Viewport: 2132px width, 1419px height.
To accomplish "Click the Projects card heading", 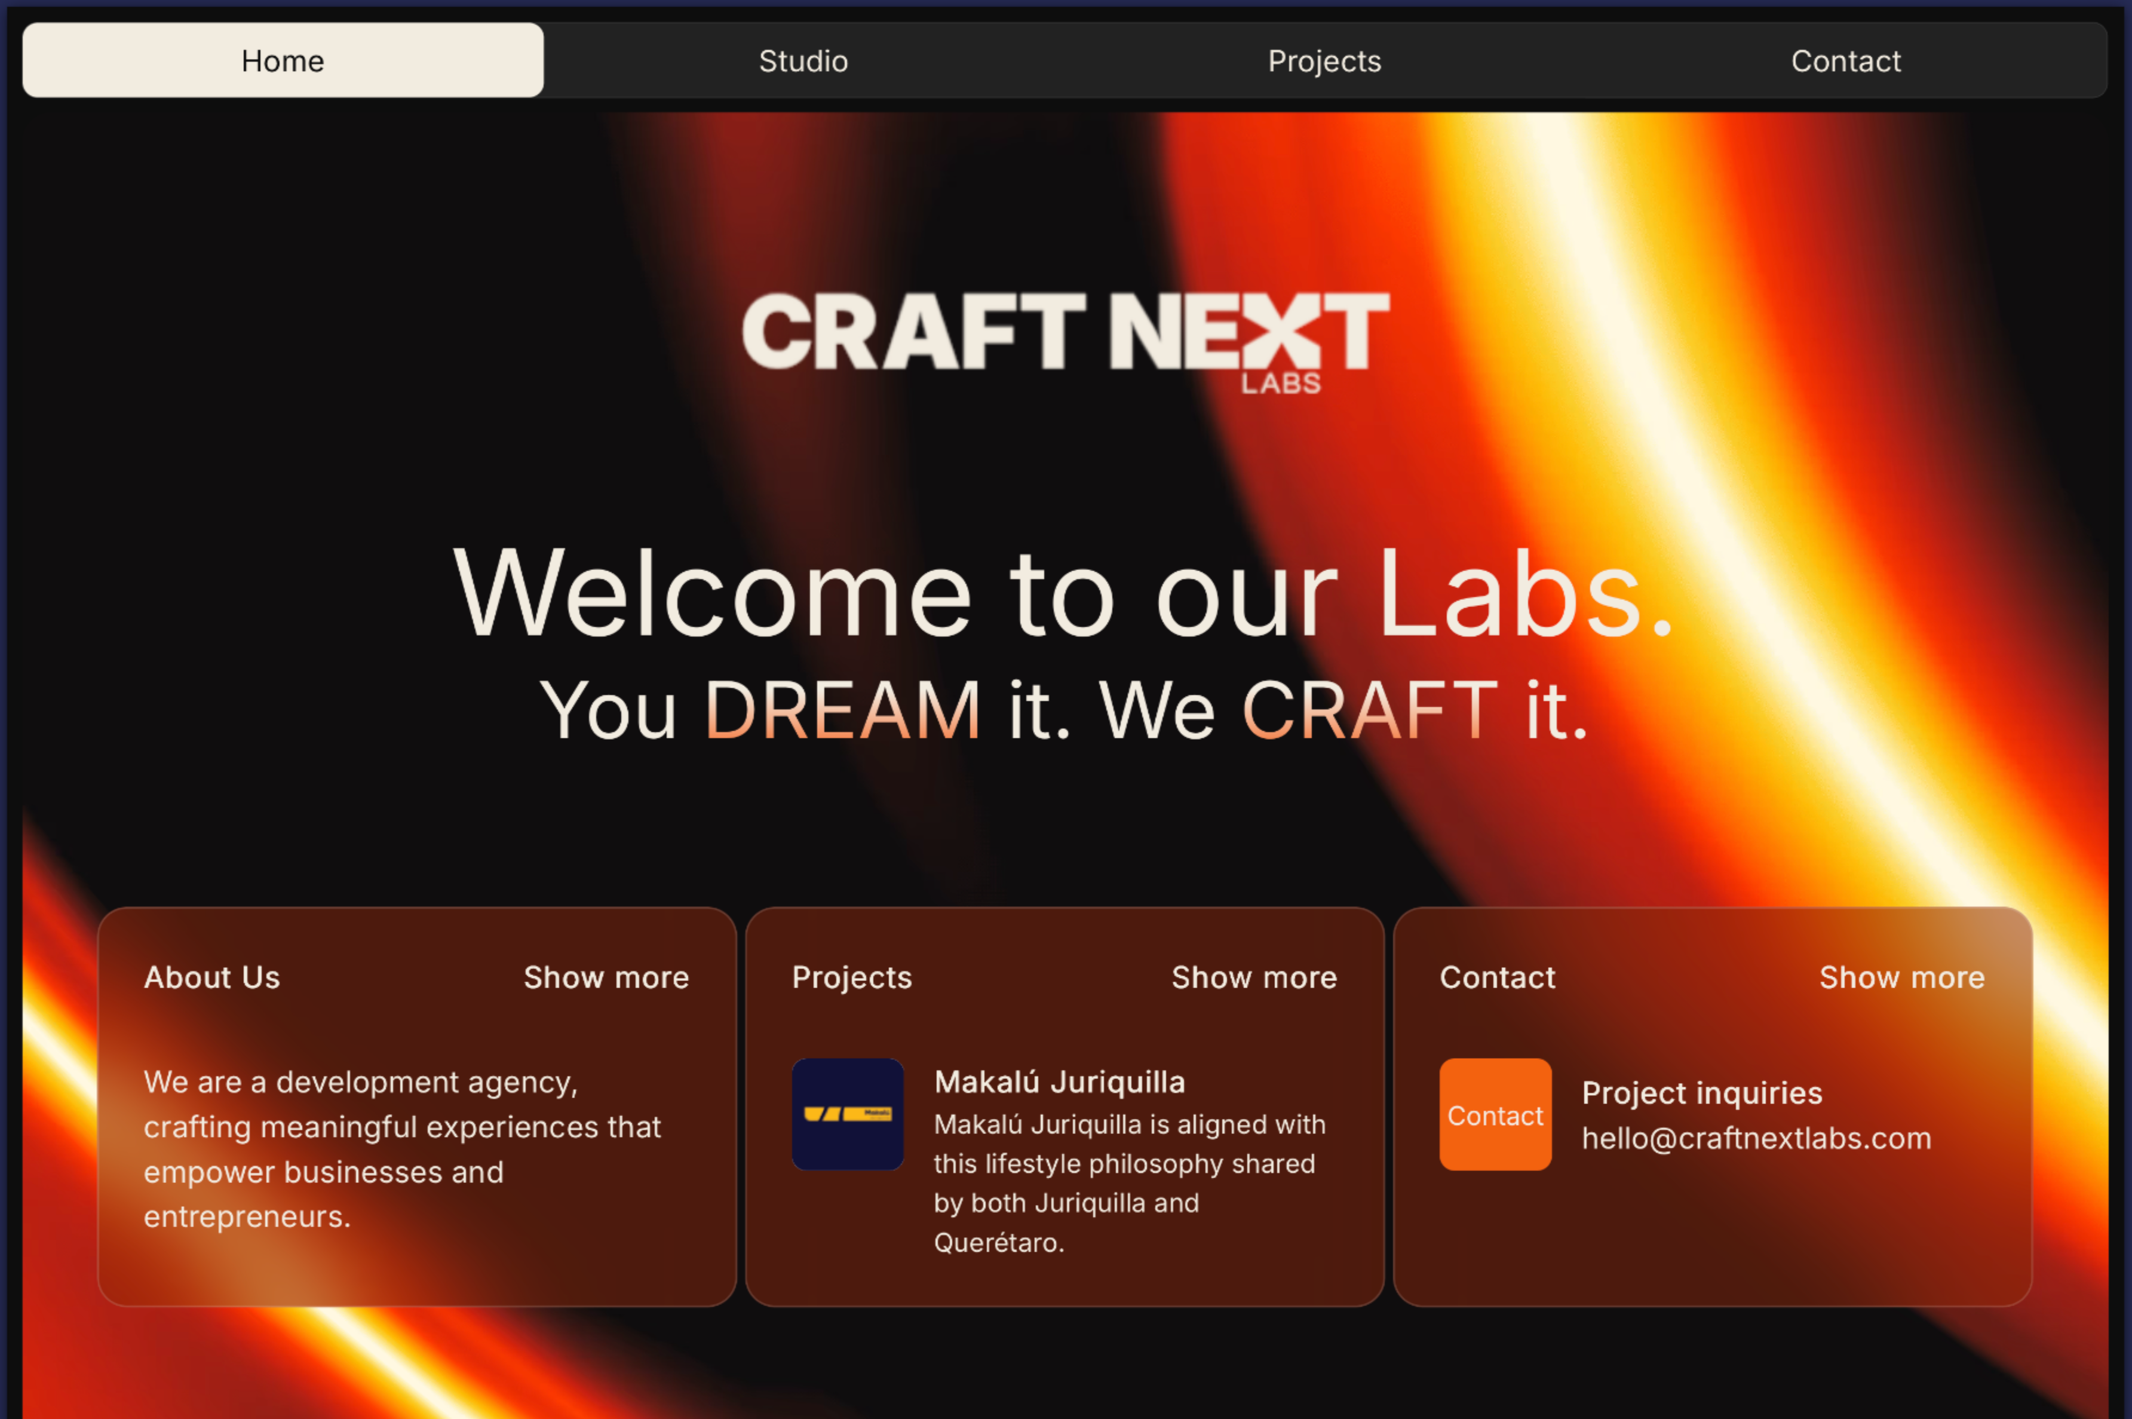I will point(851,977).
